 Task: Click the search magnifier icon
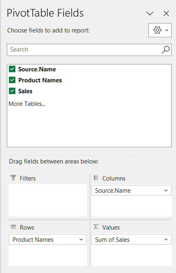pyautogui.click(x=165, y=50)
